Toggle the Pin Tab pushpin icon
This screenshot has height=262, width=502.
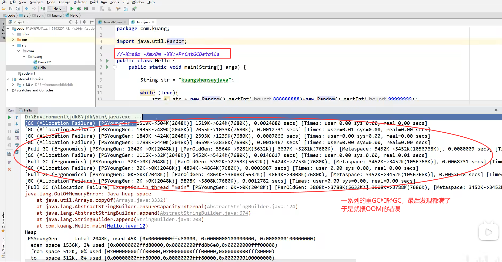pos(9,162)
